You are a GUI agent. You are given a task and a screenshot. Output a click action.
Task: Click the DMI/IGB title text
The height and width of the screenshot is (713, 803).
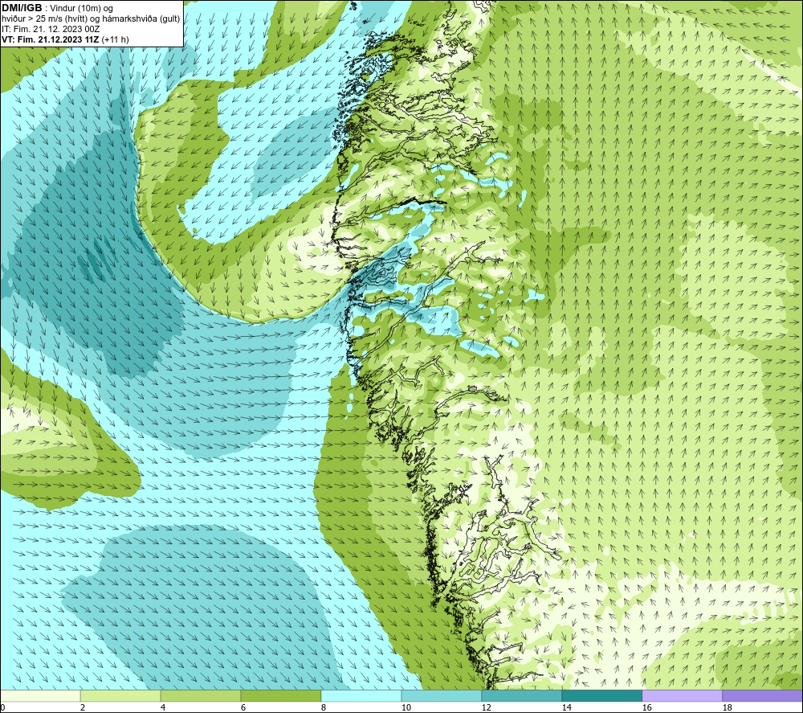tap(22, 8)
